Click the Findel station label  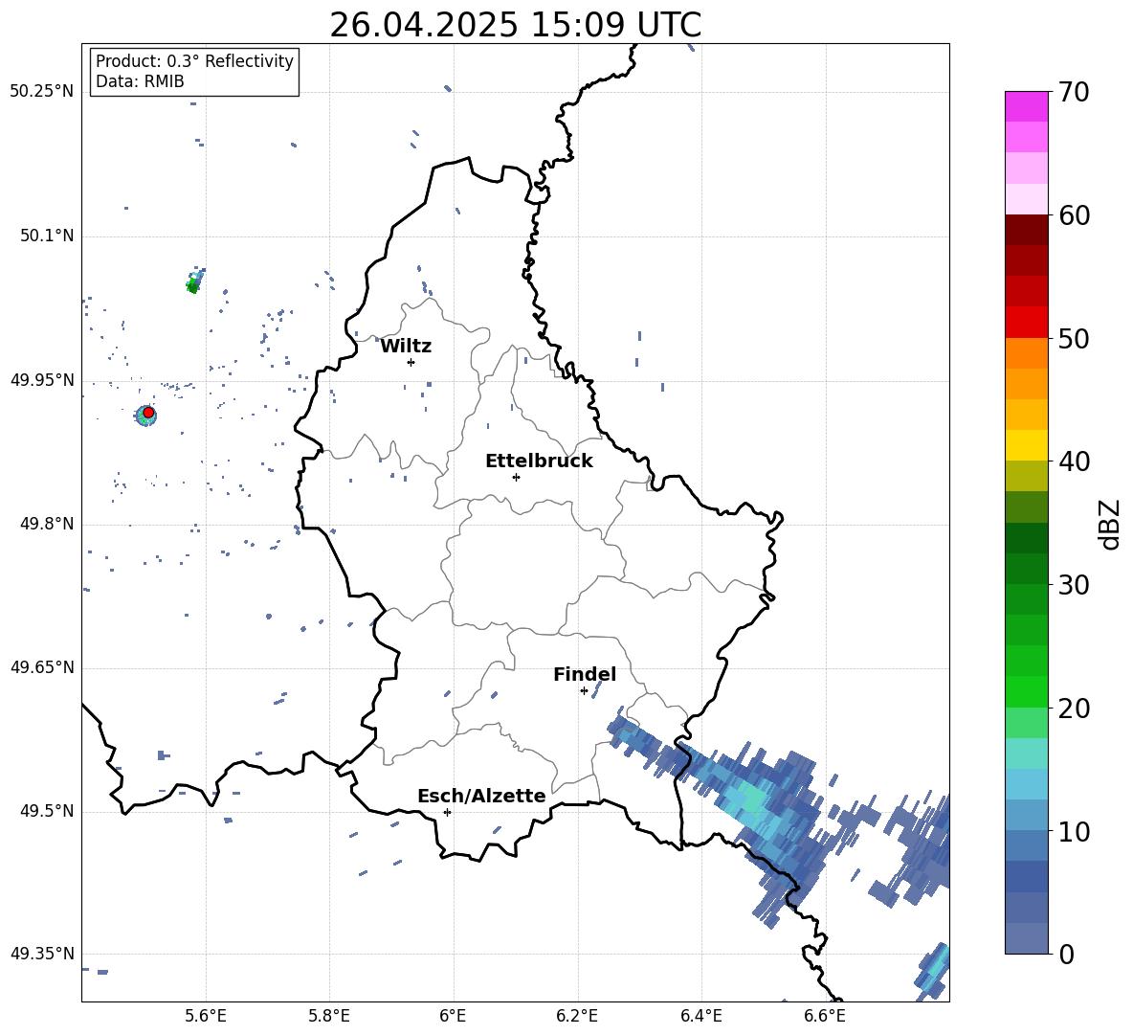click(585, 674)
